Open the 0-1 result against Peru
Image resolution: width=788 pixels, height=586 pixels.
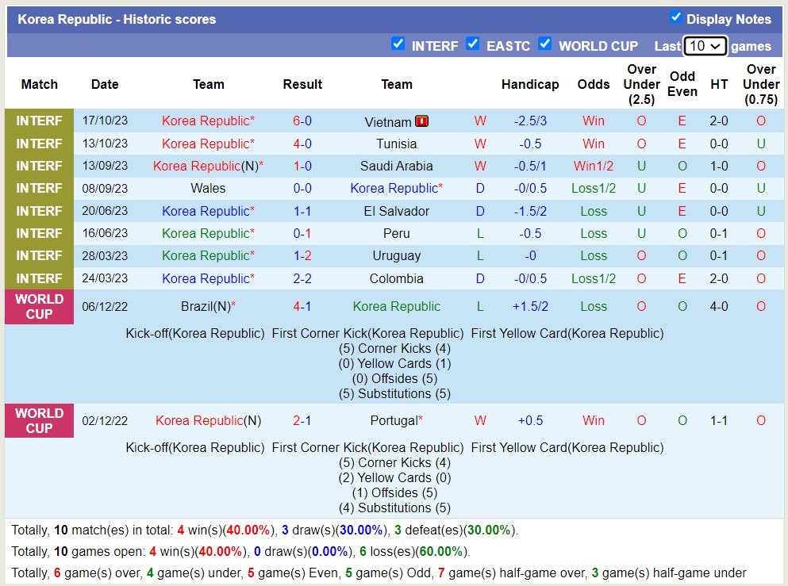(x=302, y=233)
